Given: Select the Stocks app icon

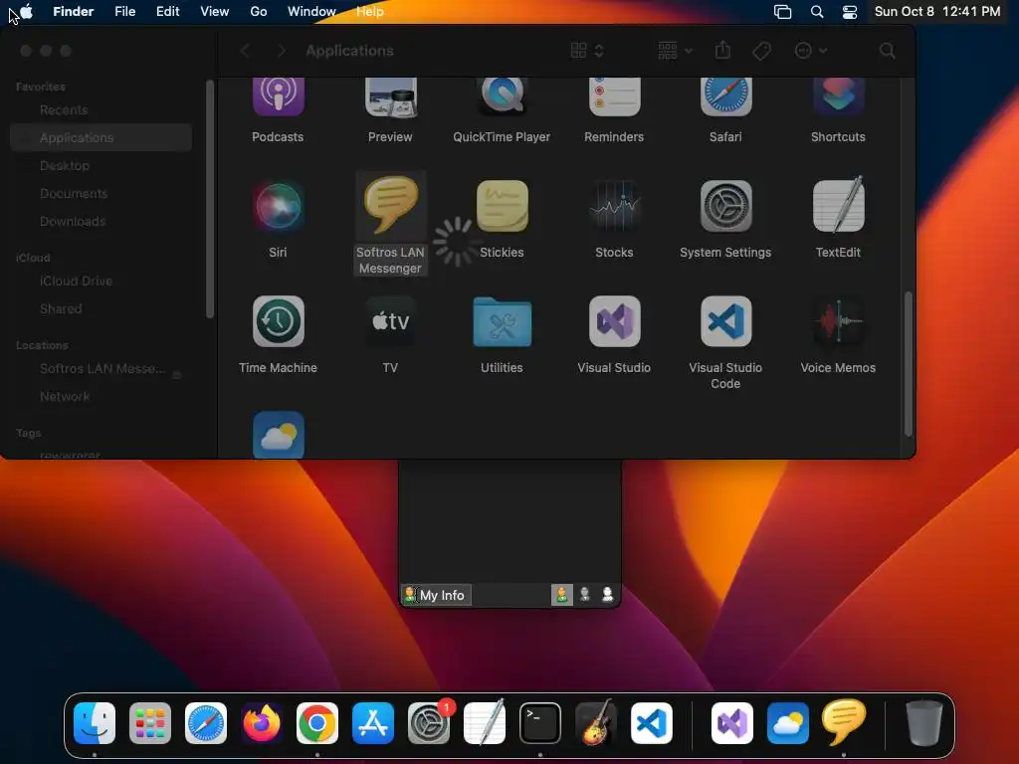Looking at the screenshot, I should pos(614,206).
